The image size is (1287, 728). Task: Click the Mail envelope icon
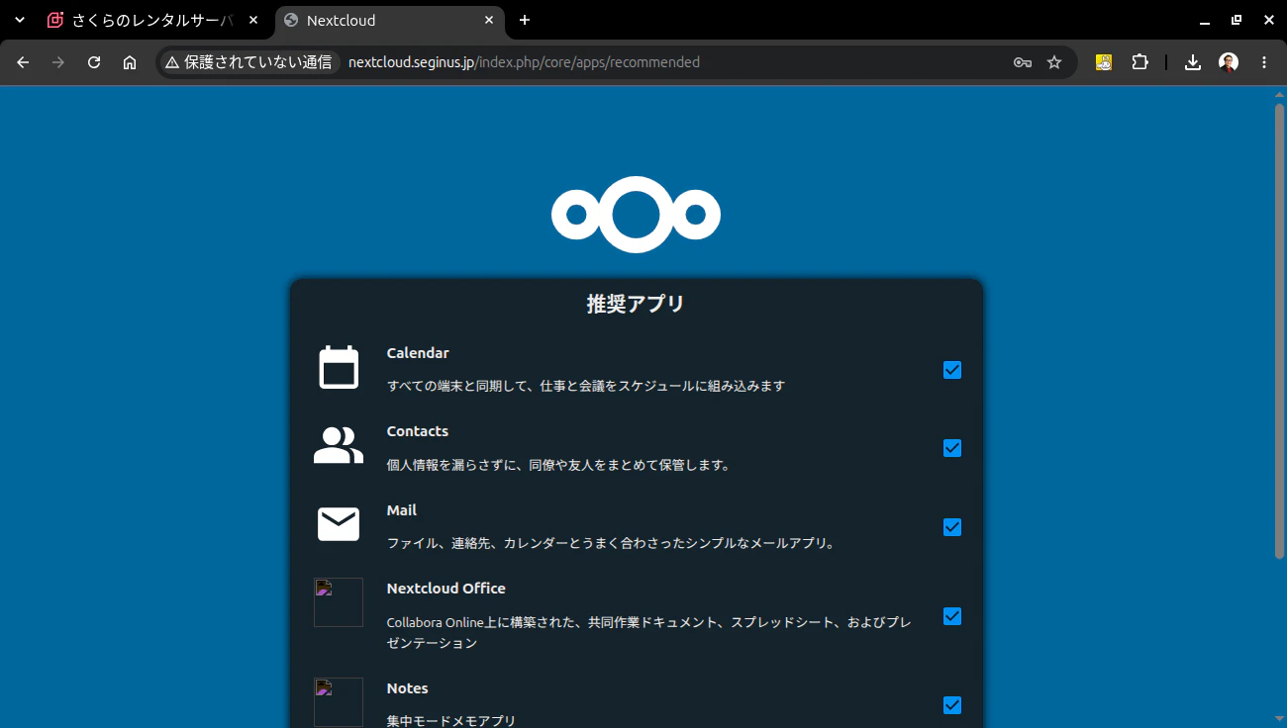click(x=339, y=524)
